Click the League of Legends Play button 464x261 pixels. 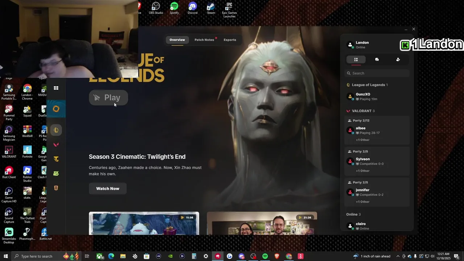(x=108, y=98)
